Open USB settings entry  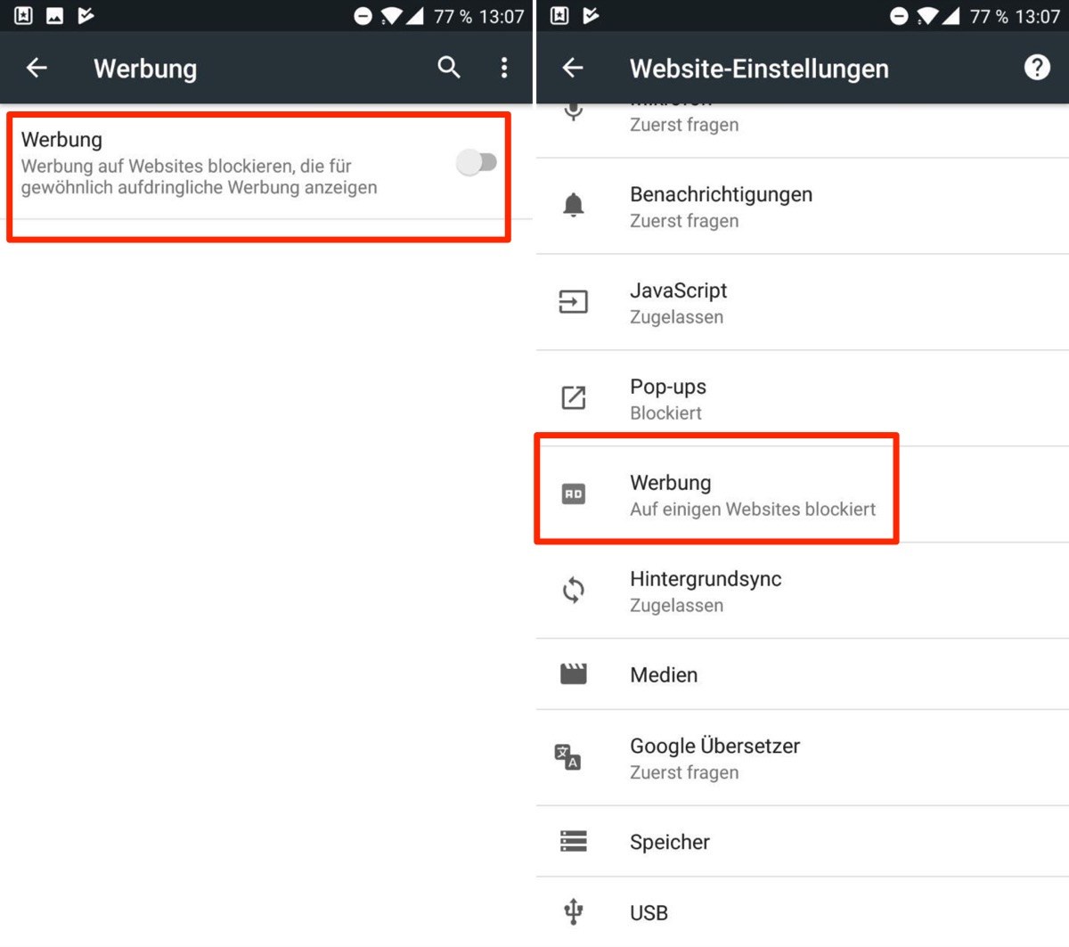[x=803, y=913]
